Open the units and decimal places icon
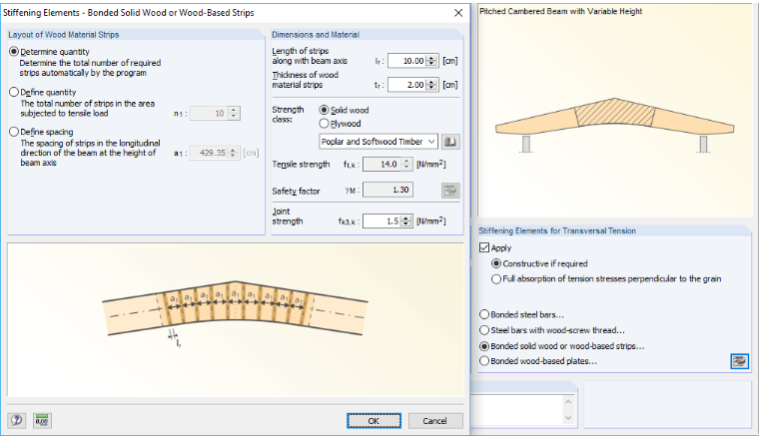 (42, 420)
